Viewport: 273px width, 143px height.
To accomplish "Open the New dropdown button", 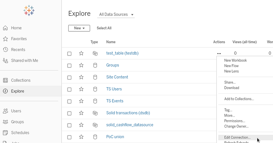I will pos(79,28).
